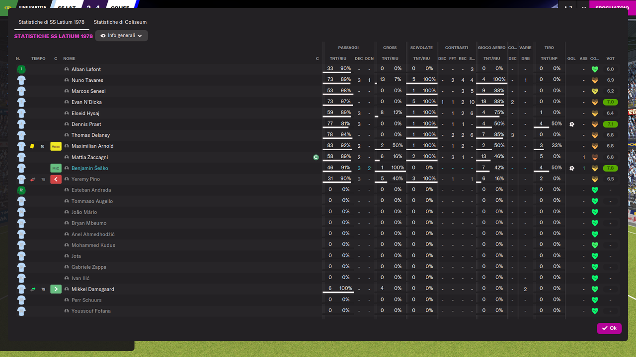Image resolution: width=636 pixels, height=357 pixels.
Task: Click the condition heart icon for Marcos Senesi
Action: click(x=595, y=91)
